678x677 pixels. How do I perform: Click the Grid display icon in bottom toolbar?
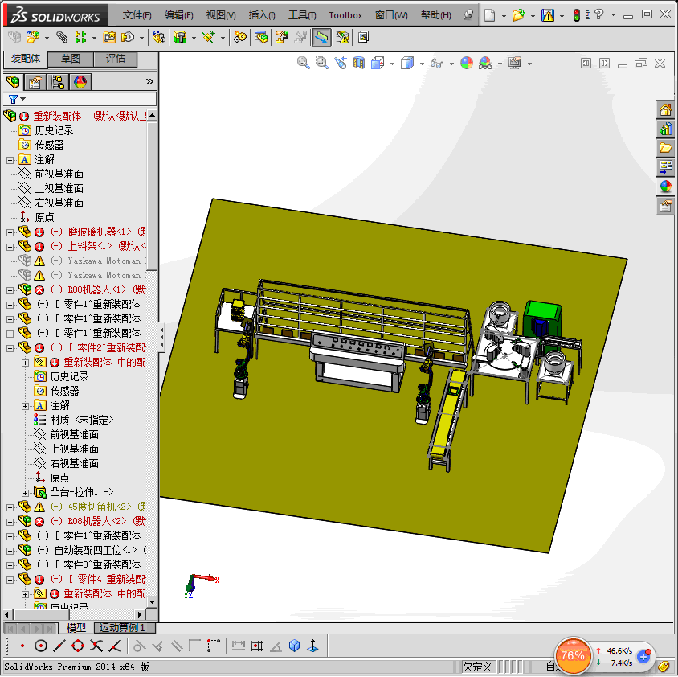tap(257, 646)
